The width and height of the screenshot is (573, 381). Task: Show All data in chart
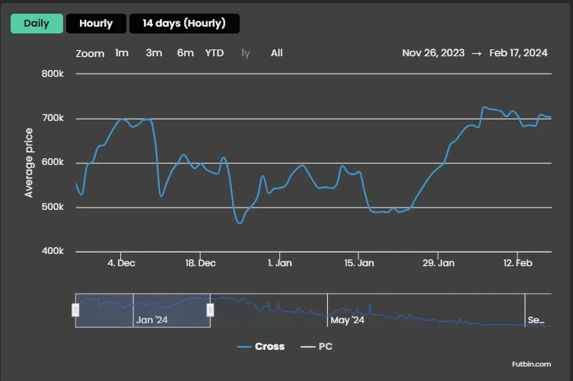(x=277, y=53)
